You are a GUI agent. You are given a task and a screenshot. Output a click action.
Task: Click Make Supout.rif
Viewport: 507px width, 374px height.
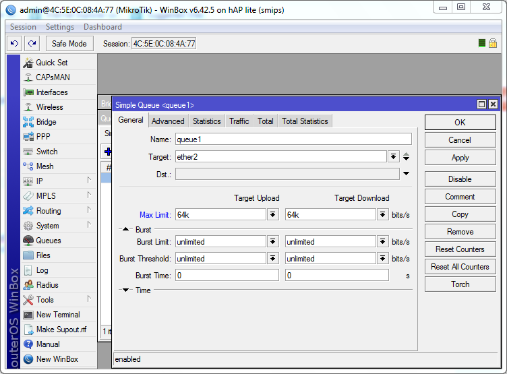click(59, 330)
